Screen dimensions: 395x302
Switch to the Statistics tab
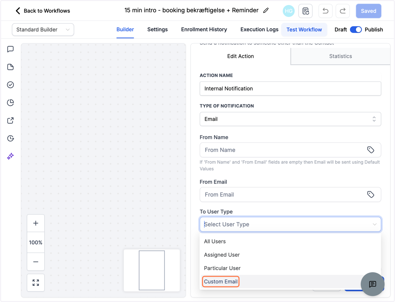(x=341, y=56)
